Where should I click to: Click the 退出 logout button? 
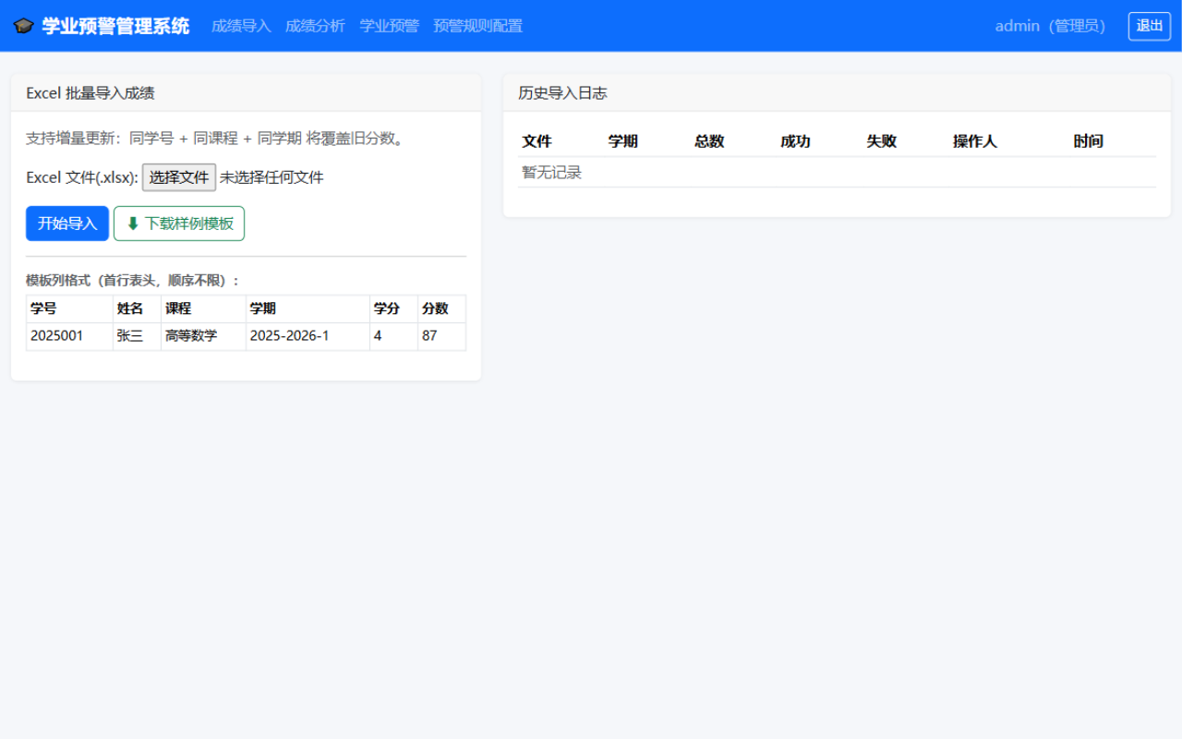[1150, 26]
